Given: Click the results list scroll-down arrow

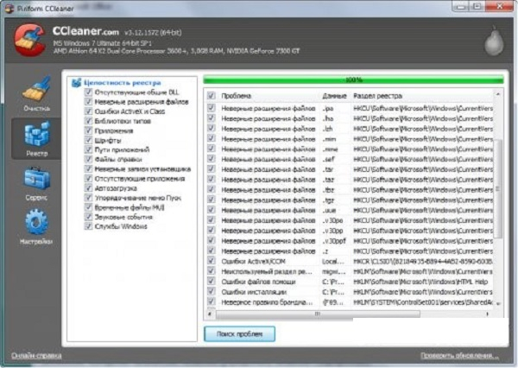Looking at the screenshot, I should (x=498, y=303).
